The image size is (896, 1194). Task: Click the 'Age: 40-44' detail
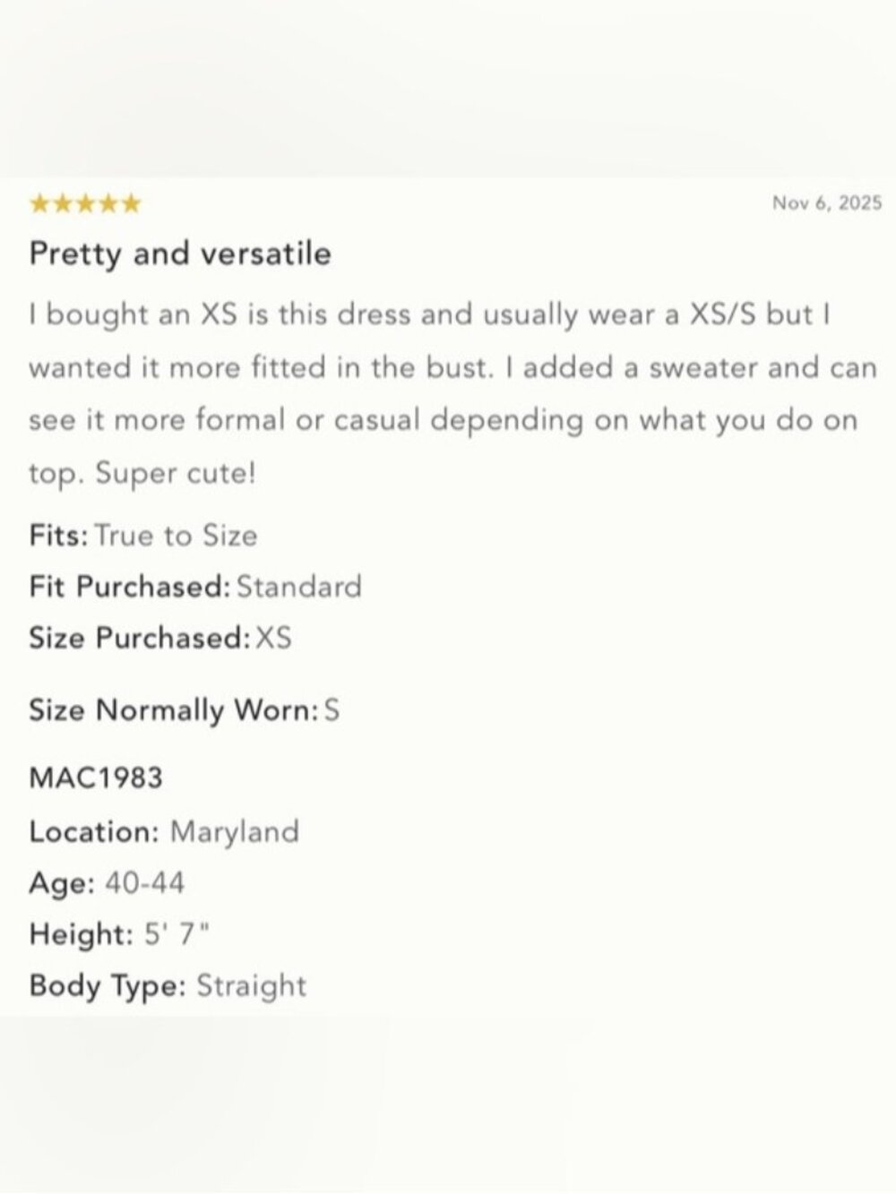tap(107, 883)
